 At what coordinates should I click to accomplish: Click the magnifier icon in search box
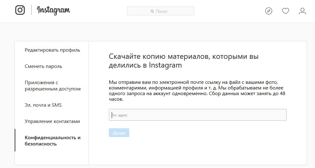tap(152, 11)
